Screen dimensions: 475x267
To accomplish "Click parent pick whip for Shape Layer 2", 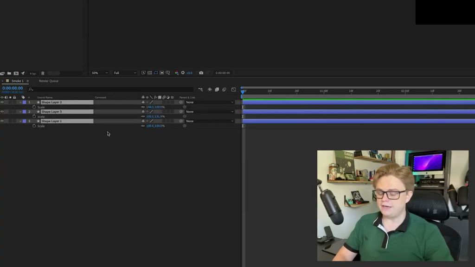I will (181, 102).
